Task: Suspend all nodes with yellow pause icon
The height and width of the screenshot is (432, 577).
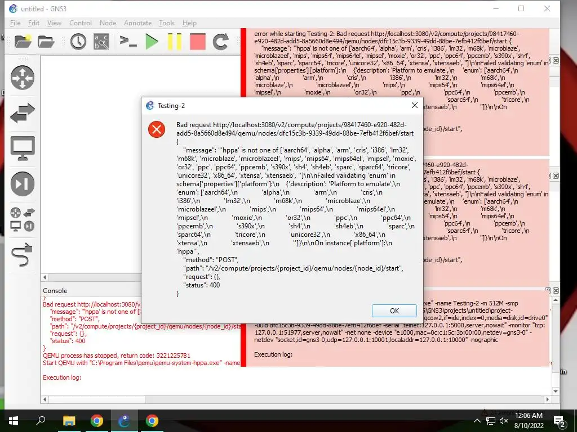Action: point(175,42)
